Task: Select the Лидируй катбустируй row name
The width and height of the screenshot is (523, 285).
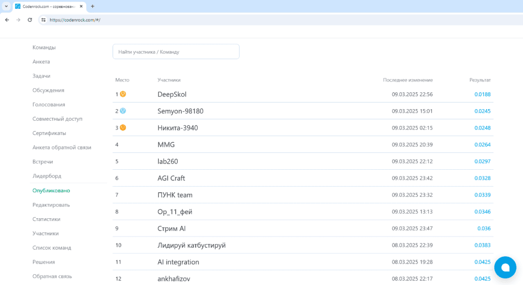Action: pyautogui.click(x=192, y=245)
